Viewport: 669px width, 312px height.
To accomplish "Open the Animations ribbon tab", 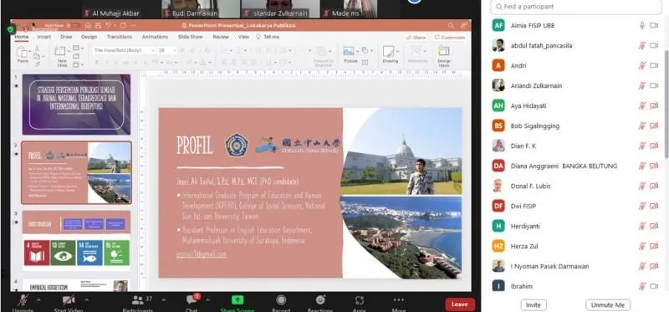I will 155,37.
